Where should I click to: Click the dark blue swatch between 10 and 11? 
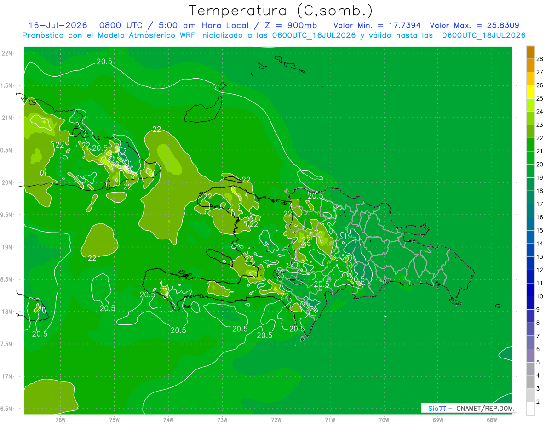[530, 290]
